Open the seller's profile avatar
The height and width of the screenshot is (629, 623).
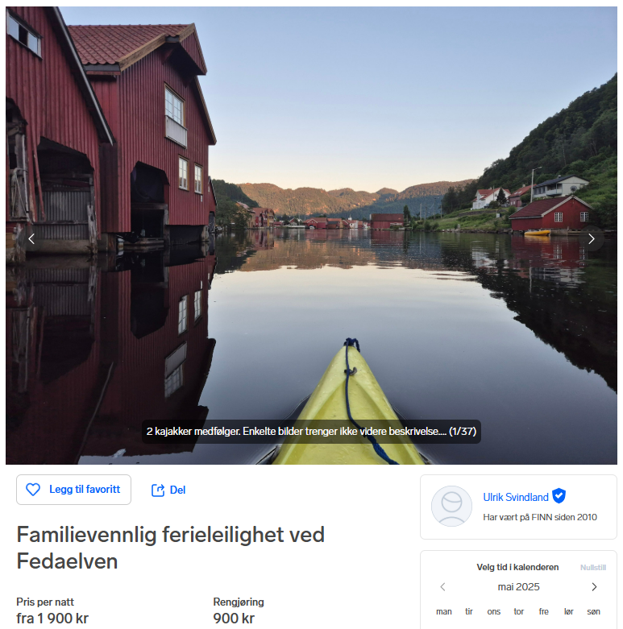[x=451, y=507]
